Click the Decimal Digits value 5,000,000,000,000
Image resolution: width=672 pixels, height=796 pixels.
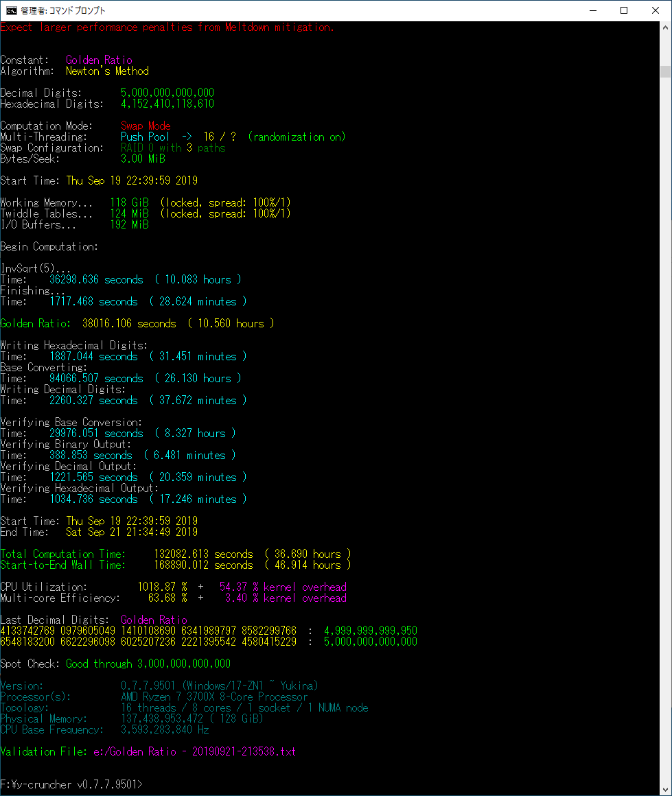[x=167, y=93]
